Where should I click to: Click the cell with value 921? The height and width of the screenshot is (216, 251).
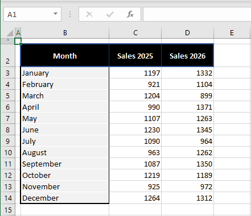tap(135, 84)
